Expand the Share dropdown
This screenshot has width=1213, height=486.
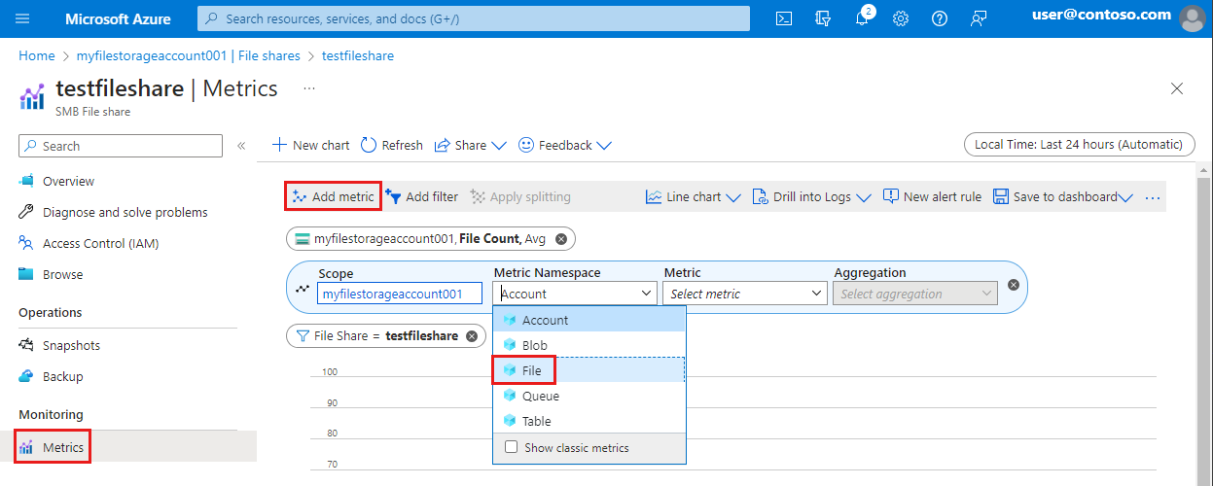[x=471, y=145]
